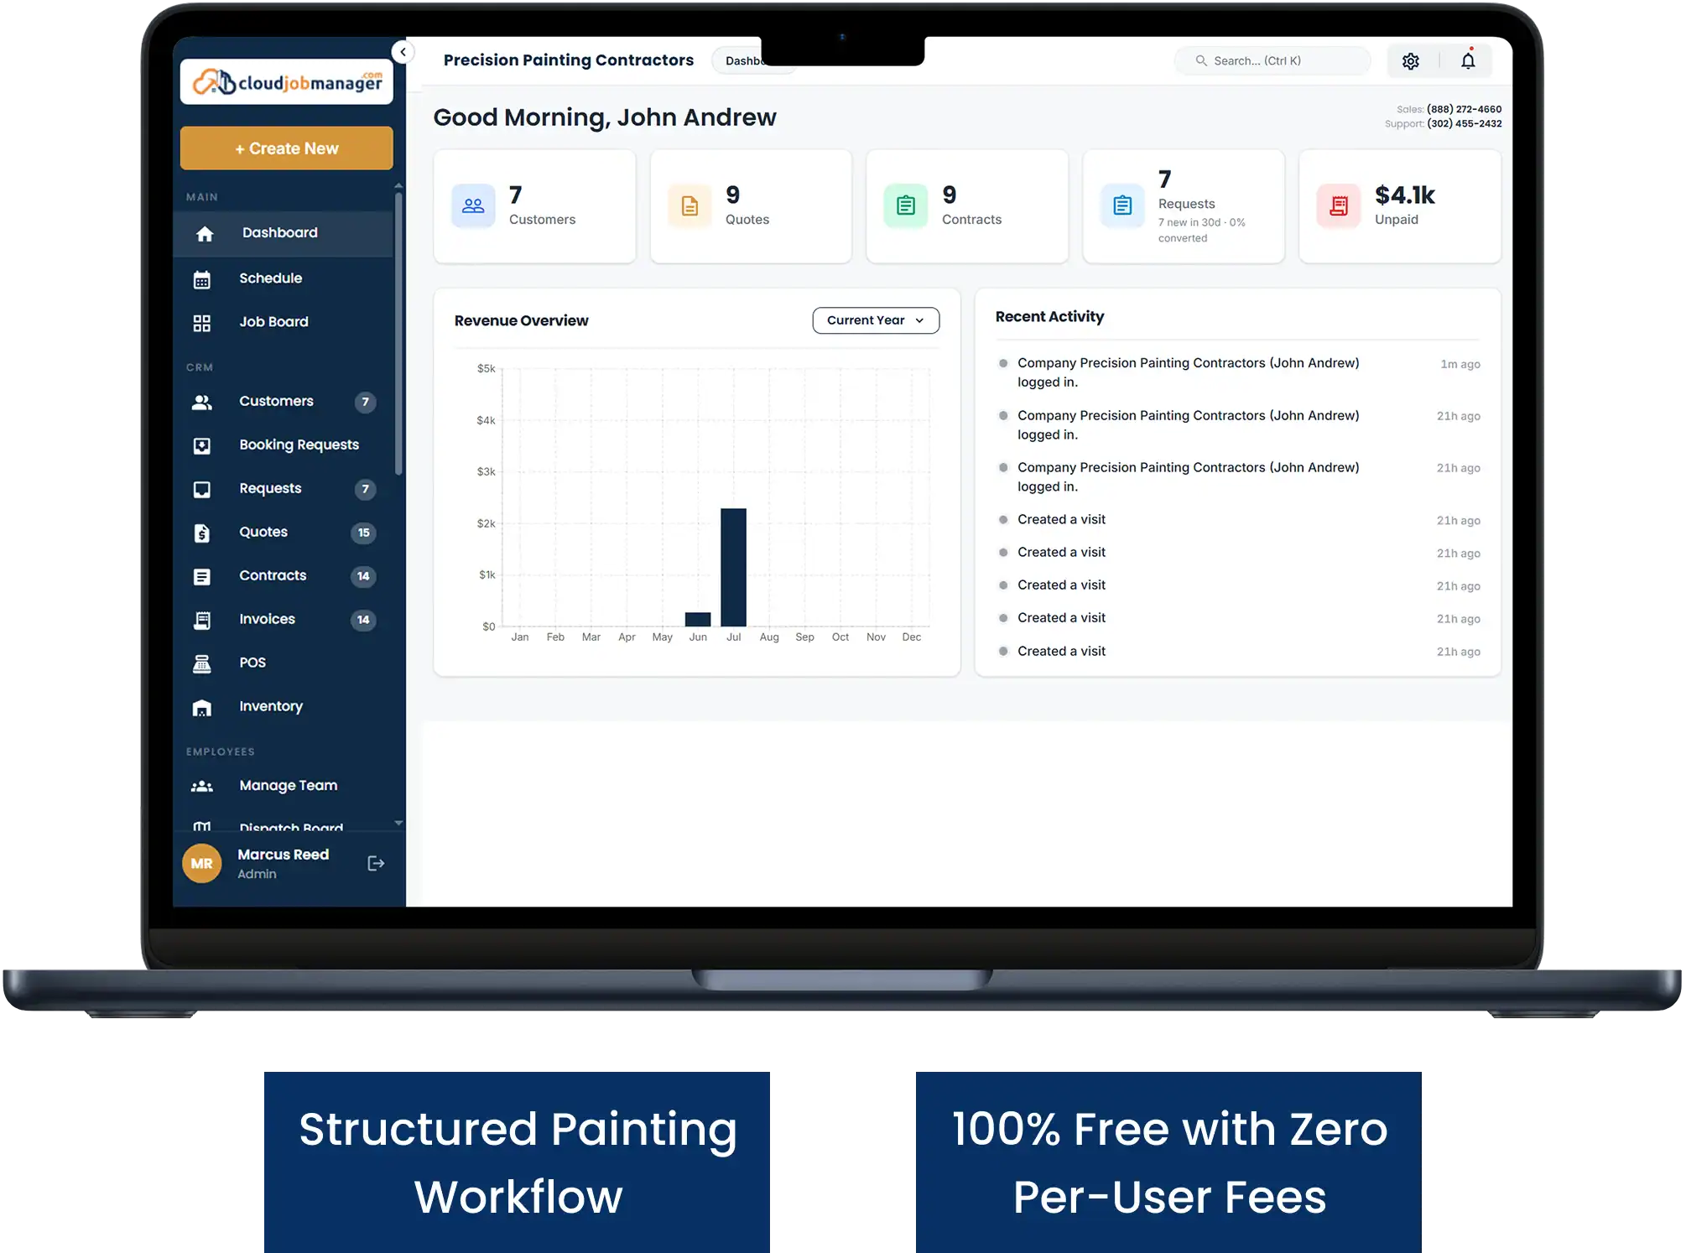Screen dimensions: 1686x1253
Task: Click the sidebar vertical scrollbar
Action: [x=398, y=335]
